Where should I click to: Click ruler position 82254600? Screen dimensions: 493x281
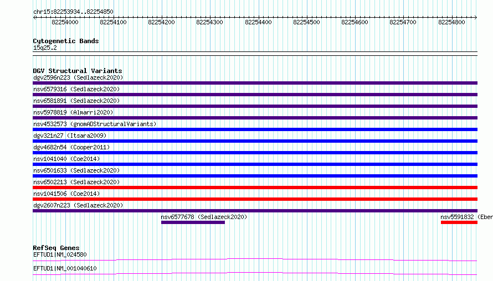355,22
